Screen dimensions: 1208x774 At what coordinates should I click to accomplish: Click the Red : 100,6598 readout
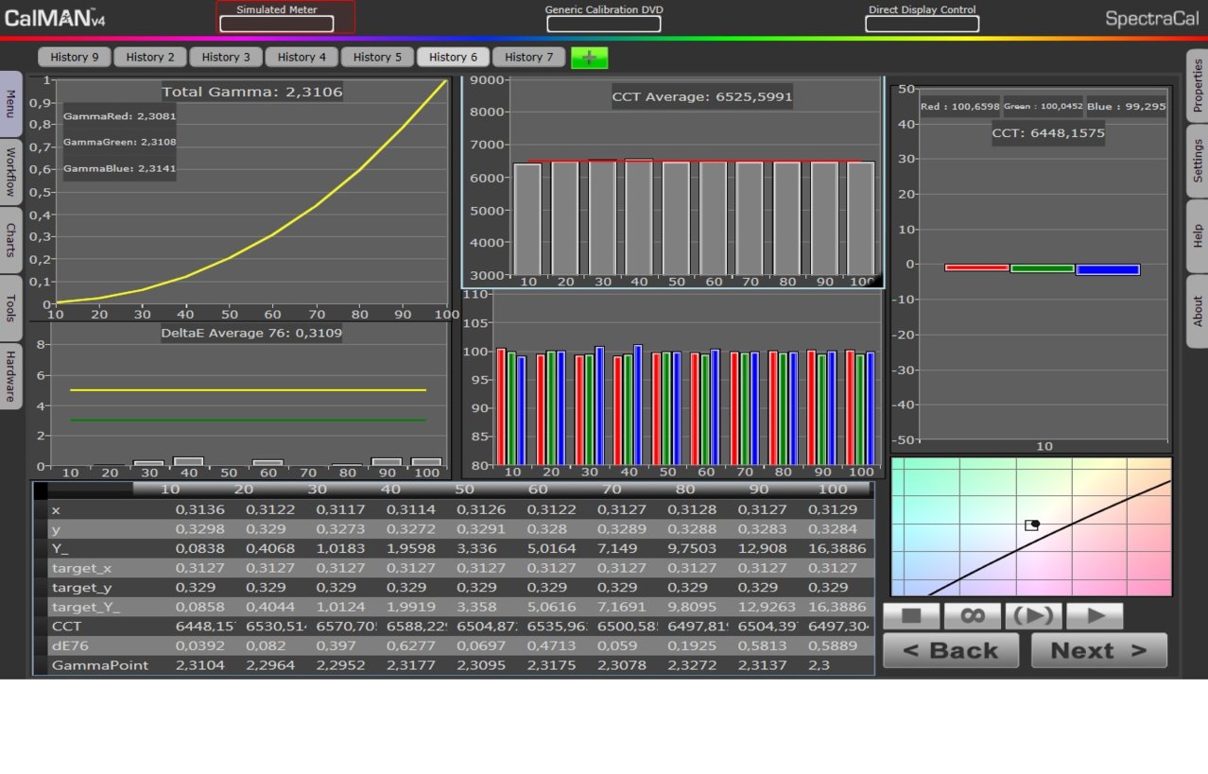959,107
